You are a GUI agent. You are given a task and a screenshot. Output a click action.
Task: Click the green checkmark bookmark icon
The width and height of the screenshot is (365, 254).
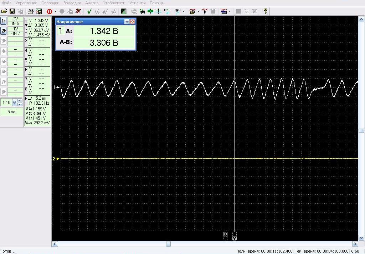(89, 11)
